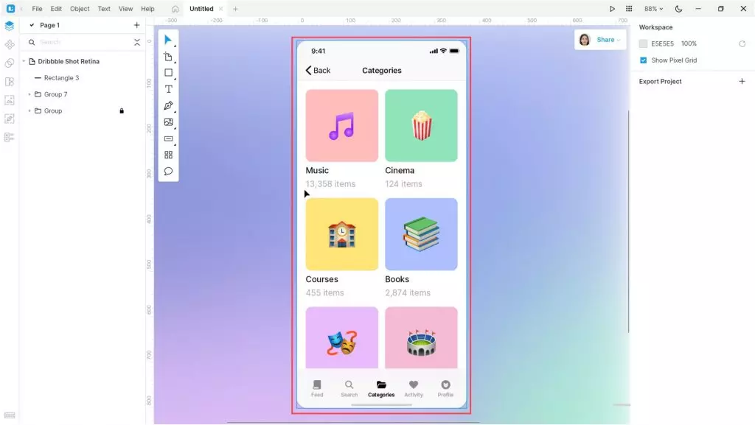This screenshot has height=425, width=755.
Task: Open the 88% zoom dropdown
Action: tap(653, 9)
